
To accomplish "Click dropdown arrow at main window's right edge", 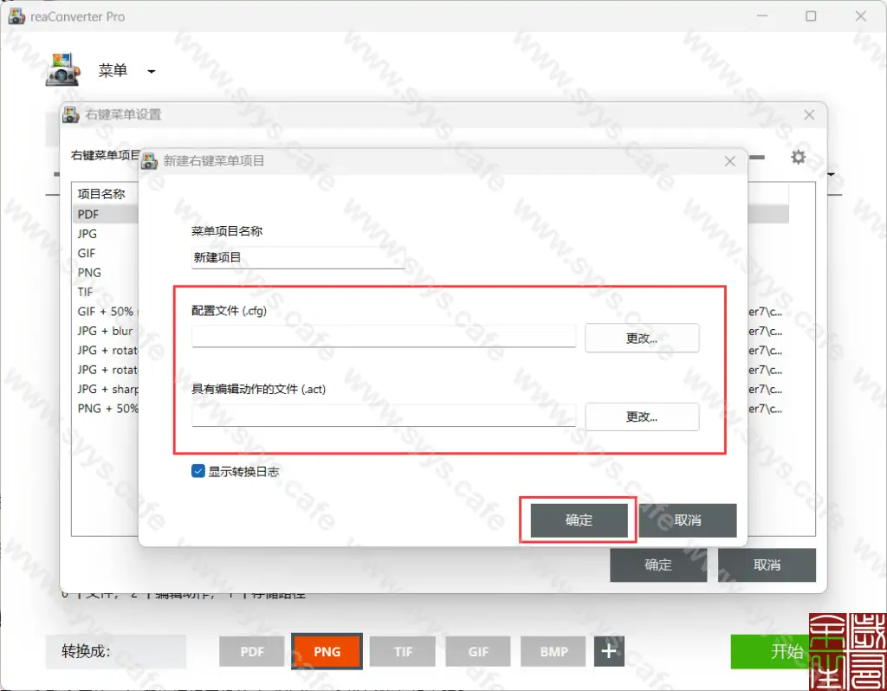I will (831, 174).
